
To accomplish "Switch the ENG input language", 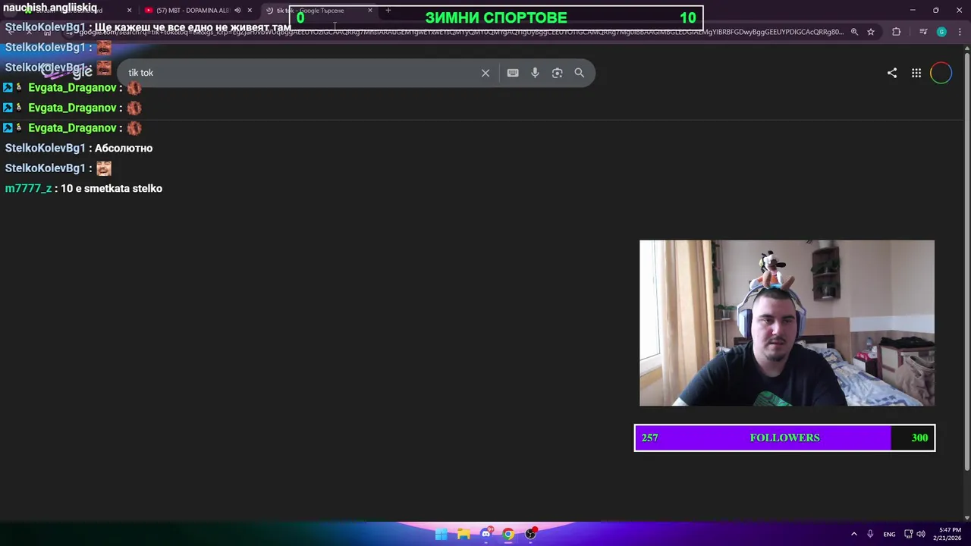I will pyautogui.click(x=889, y=534).
